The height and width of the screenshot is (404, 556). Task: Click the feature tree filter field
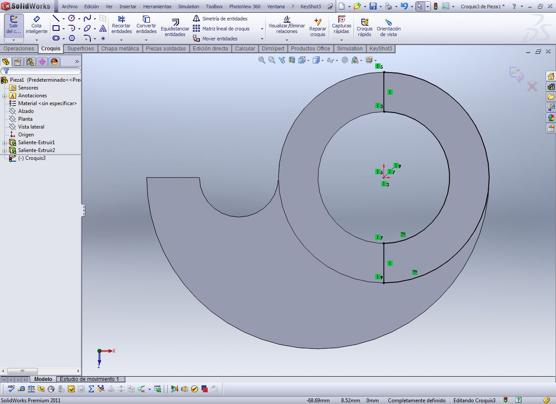click(41, 71)
